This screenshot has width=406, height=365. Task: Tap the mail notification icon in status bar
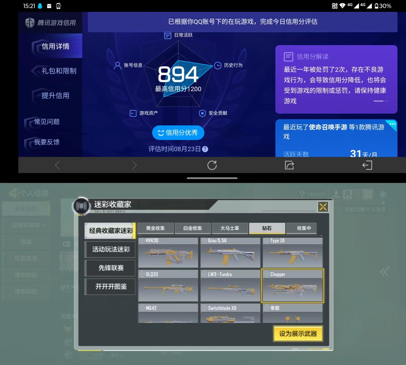49,6
